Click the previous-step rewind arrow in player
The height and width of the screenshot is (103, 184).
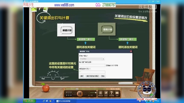pos(74,94)
